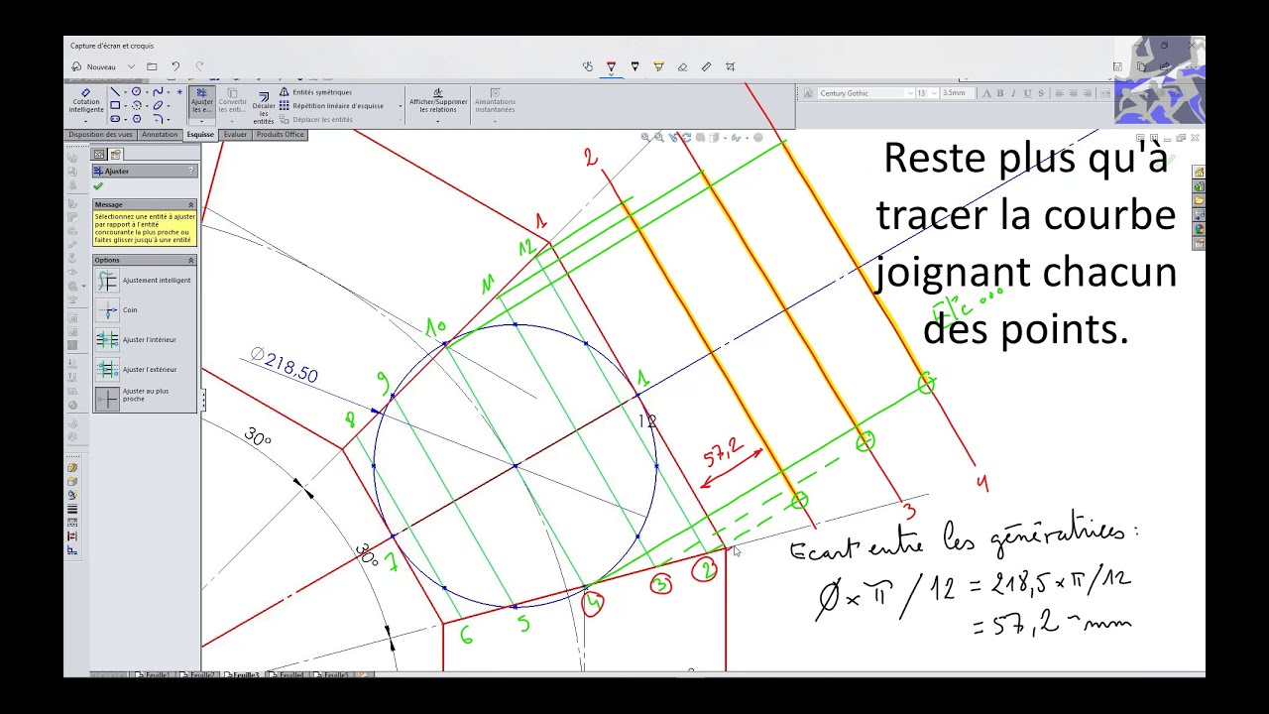Select Ajustement intelligent option

coord(144,281)
